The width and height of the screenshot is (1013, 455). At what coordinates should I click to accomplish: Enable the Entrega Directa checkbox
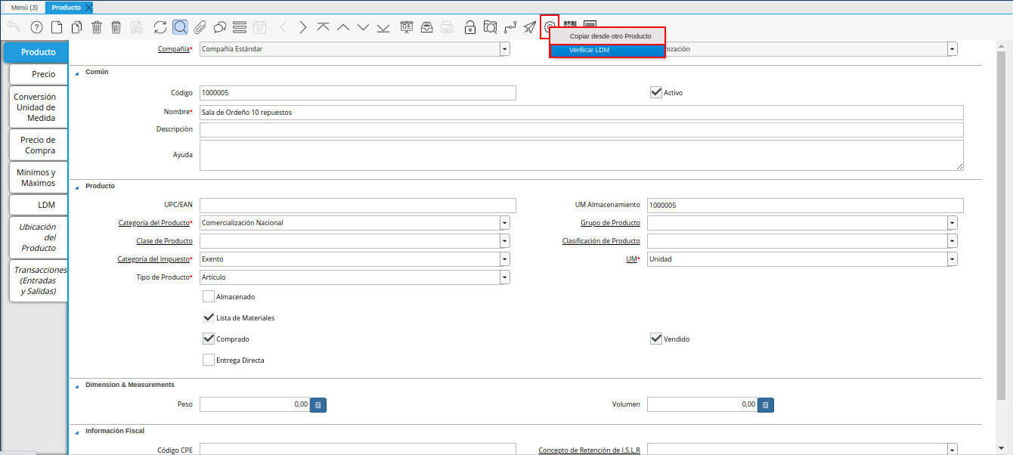point(209,360)
